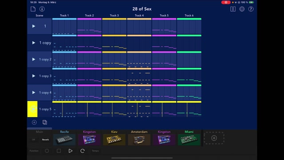The width and height of the screenshot is (284, 160).
Task: Open the Kingston gadget on Track 5
Action: (x=164, y=140)
